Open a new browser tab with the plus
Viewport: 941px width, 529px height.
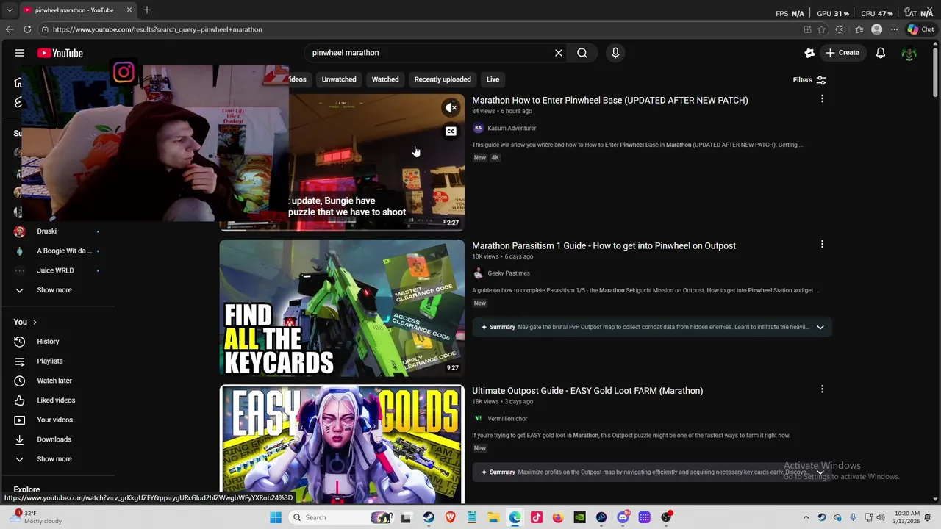[147, 10]
